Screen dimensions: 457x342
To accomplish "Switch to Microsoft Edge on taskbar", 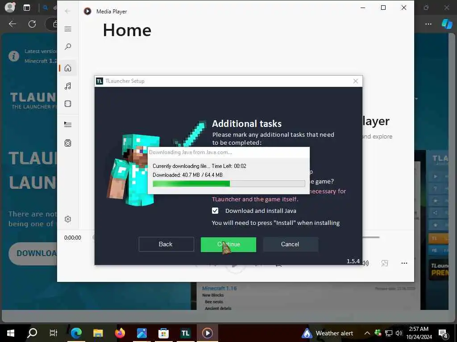I will coord(76,333).
